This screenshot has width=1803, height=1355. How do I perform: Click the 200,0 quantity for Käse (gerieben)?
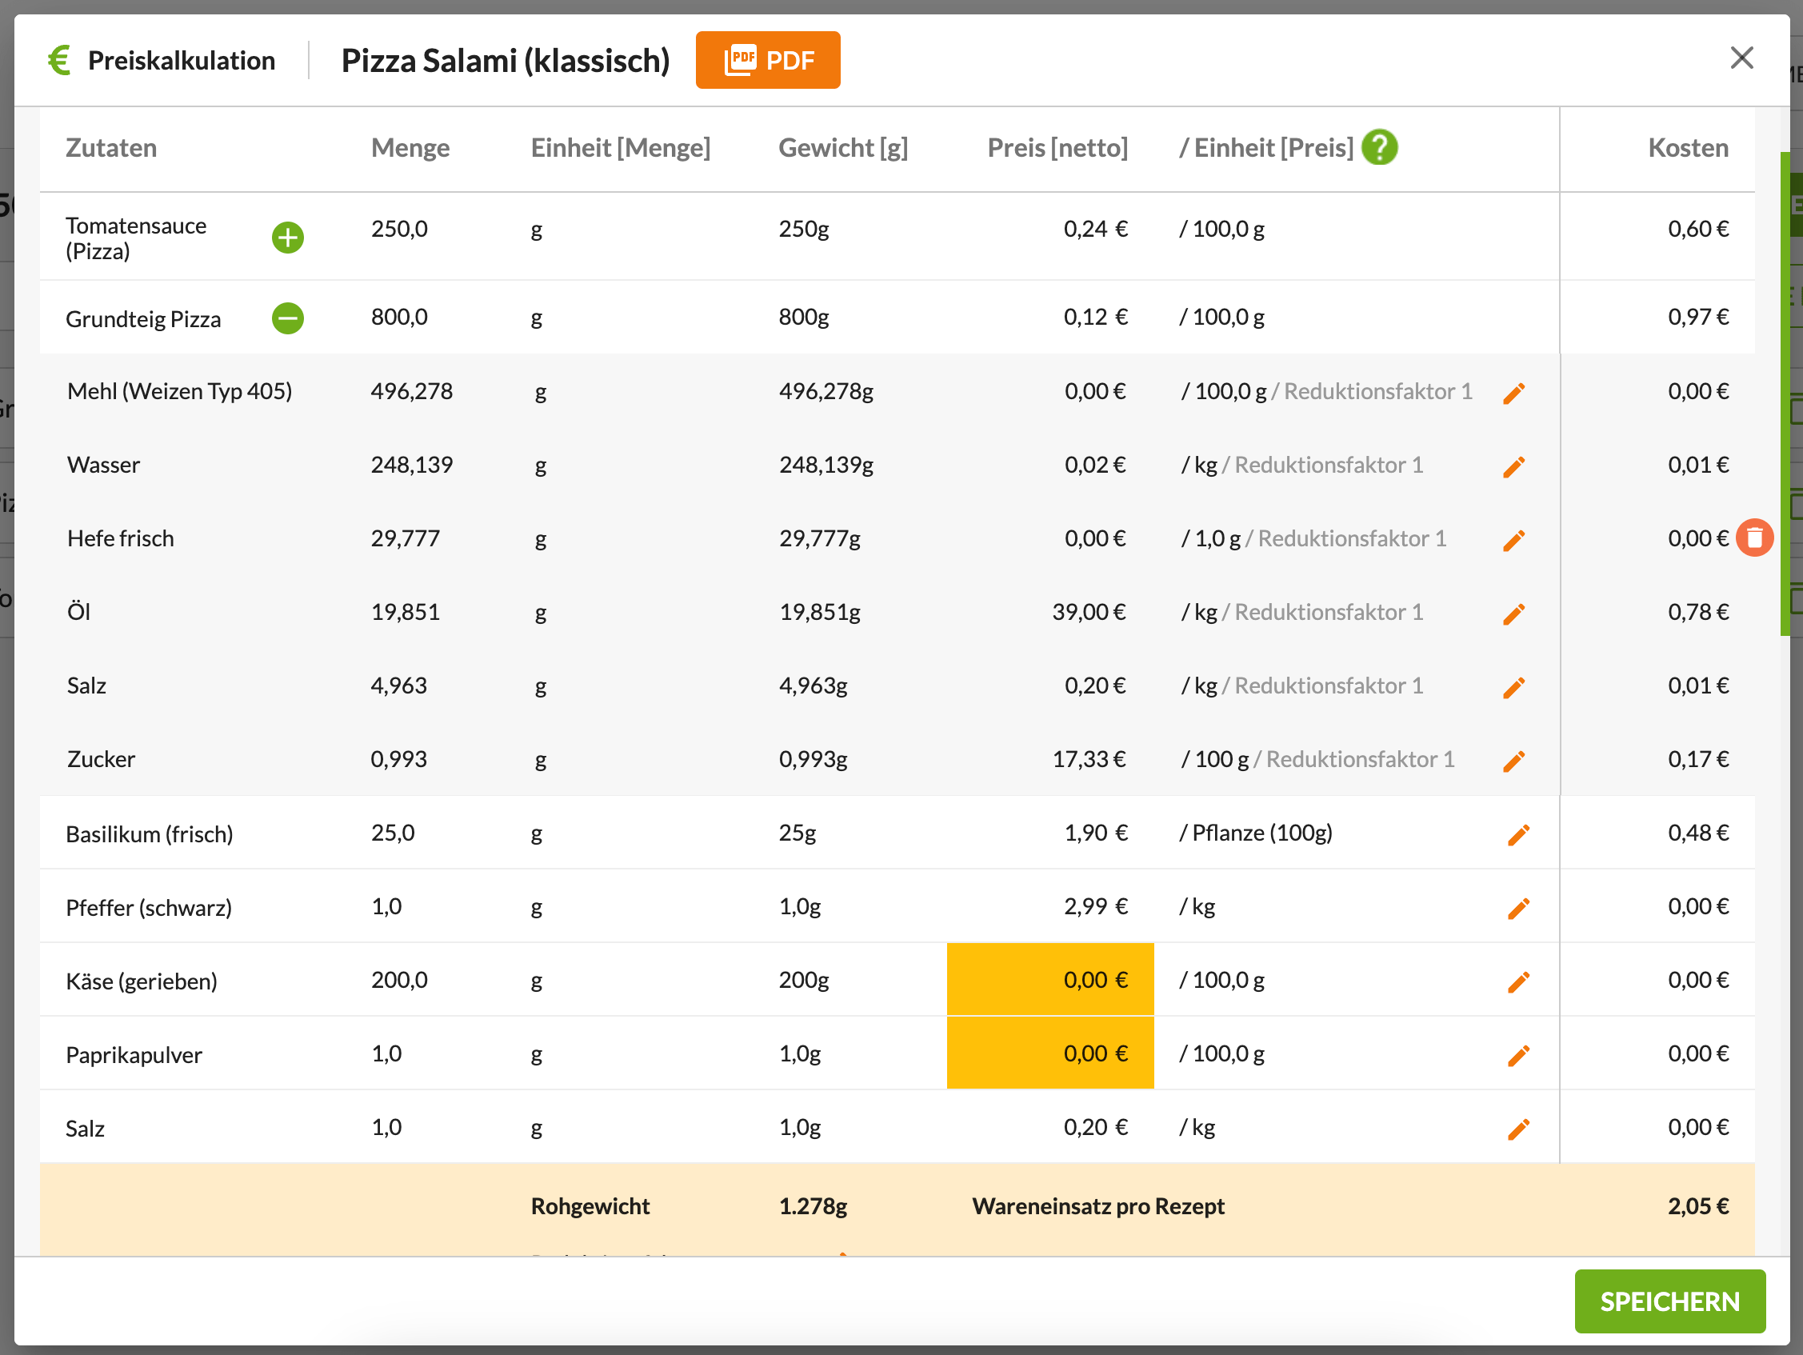pyautogui.click(x=399, y=979)
